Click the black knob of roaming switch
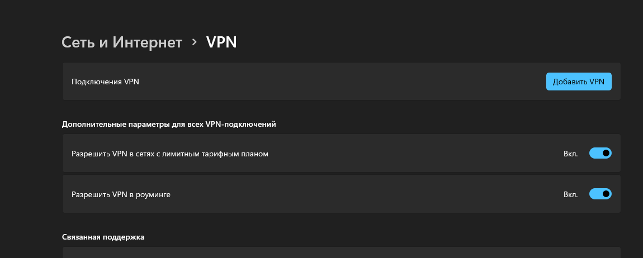Image resolution: width=643 pixels, height=258 pixels. click(x=606, y=194)
